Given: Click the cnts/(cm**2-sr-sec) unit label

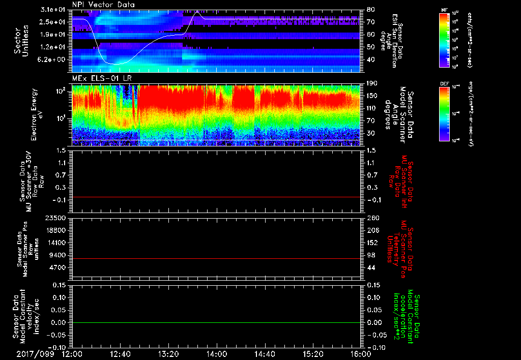Looking at the screenshot, I should [470, 40].
